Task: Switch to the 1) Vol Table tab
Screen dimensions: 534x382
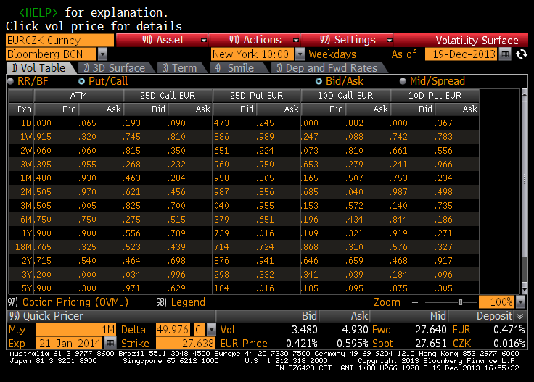Action: click(x=40, y=68)
